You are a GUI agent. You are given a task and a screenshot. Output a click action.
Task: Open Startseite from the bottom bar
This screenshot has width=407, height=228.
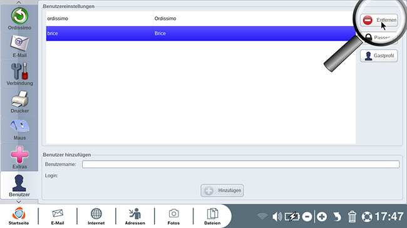[19, 216]
